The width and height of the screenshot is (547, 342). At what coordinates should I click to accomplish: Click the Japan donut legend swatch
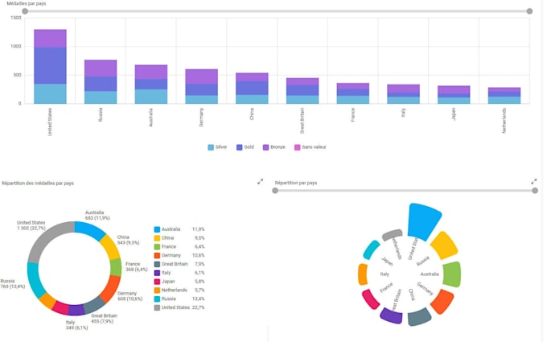[x=157, y=282]
